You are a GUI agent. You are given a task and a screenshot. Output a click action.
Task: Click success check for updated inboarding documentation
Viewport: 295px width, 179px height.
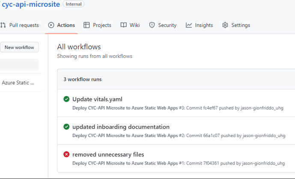point(66,127)
